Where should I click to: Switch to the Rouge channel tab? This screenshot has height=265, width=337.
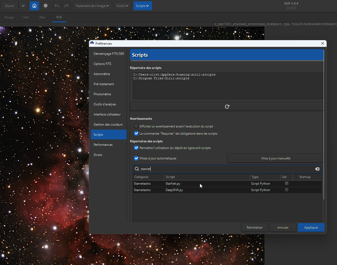(x=9, y=17)
